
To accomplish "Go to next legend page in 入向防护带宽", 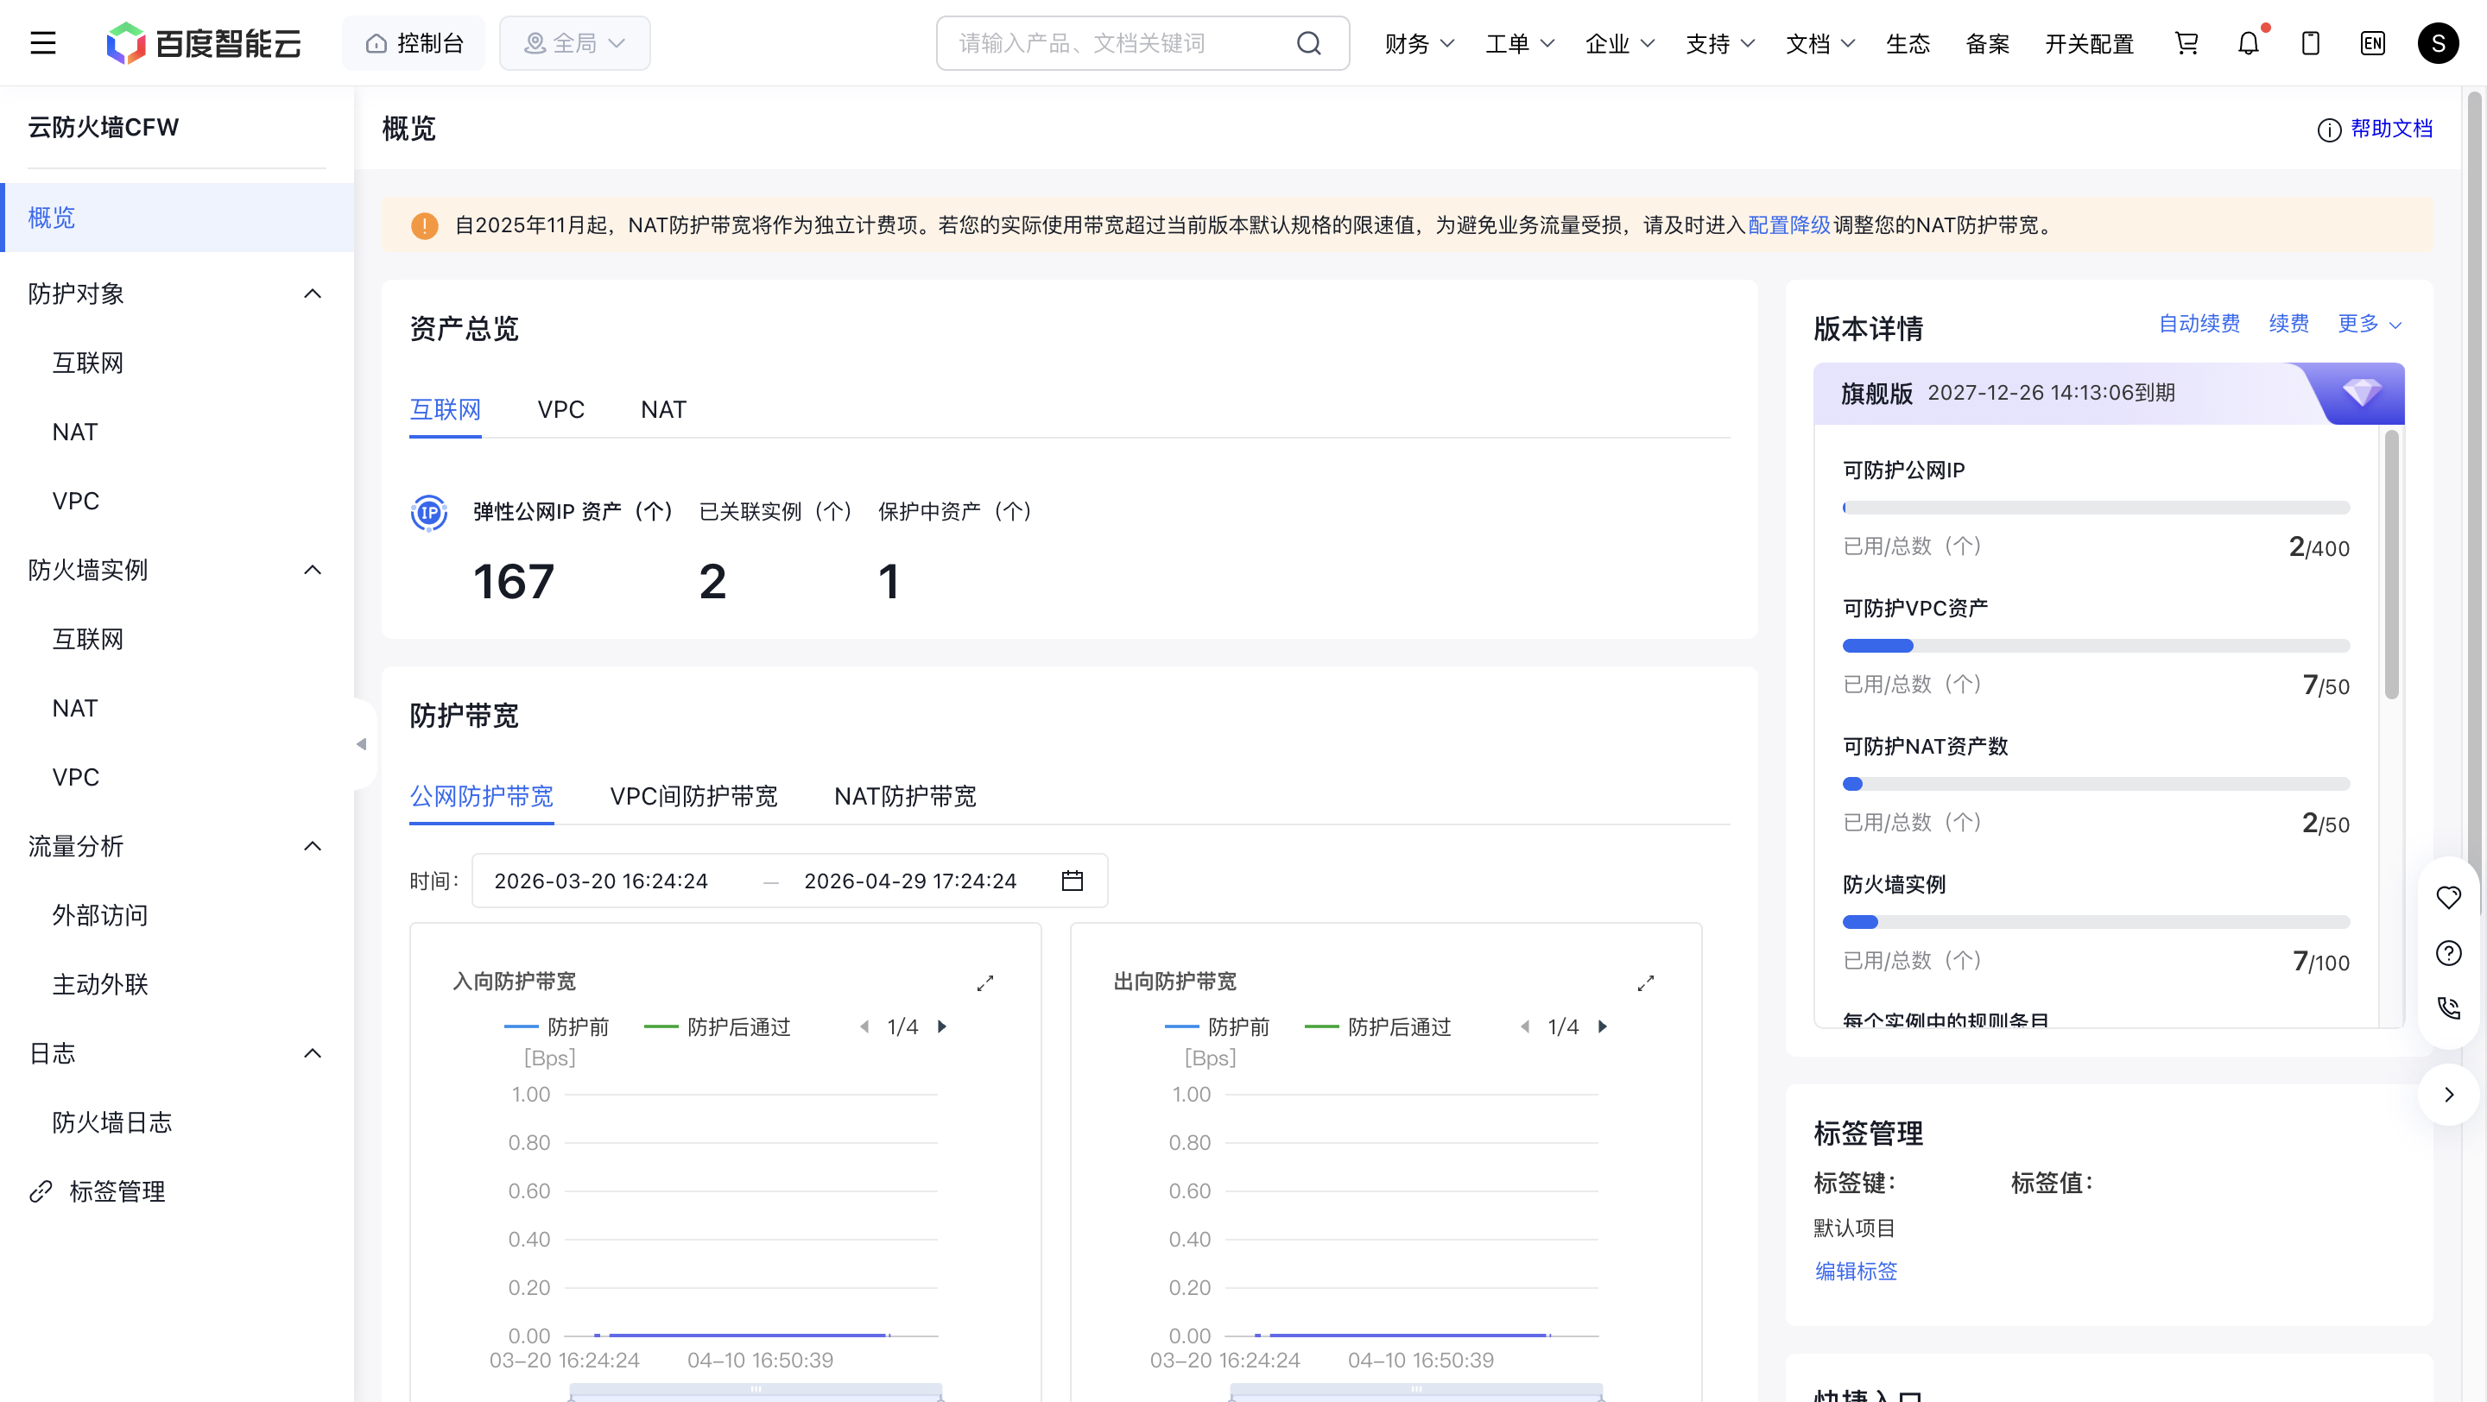I will [942, 1026].
